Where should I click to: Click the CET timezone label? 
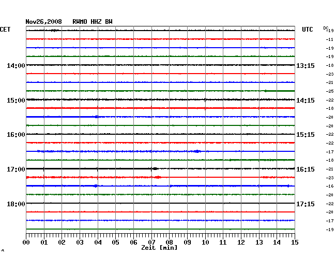tap(5, 30)
